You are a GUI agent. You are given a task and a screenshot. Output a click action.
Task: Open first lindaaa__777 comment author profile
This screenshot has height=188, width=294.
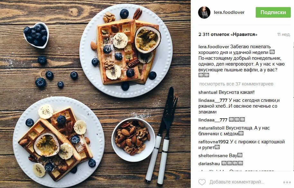click(x=213, y=100)
